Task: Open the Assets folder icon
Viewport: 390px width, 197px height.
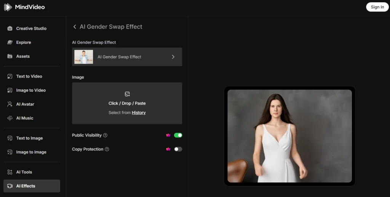Action: pyautogui.click(x=10, y=56)
